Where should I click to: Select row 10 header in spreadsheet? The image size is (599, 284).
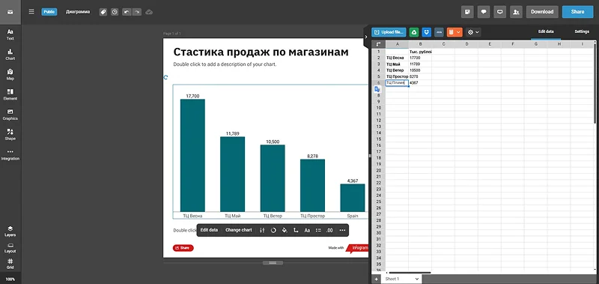point(378,108)
